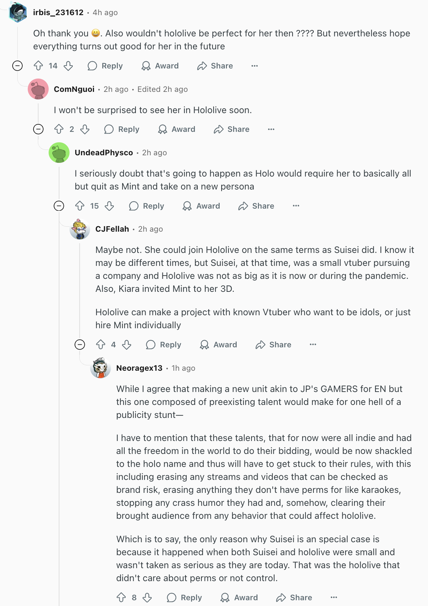This screenshot has width=428, height=606.
Task: Give an award to UndeadPhysco's comment
Action: (x=201, y=206)
